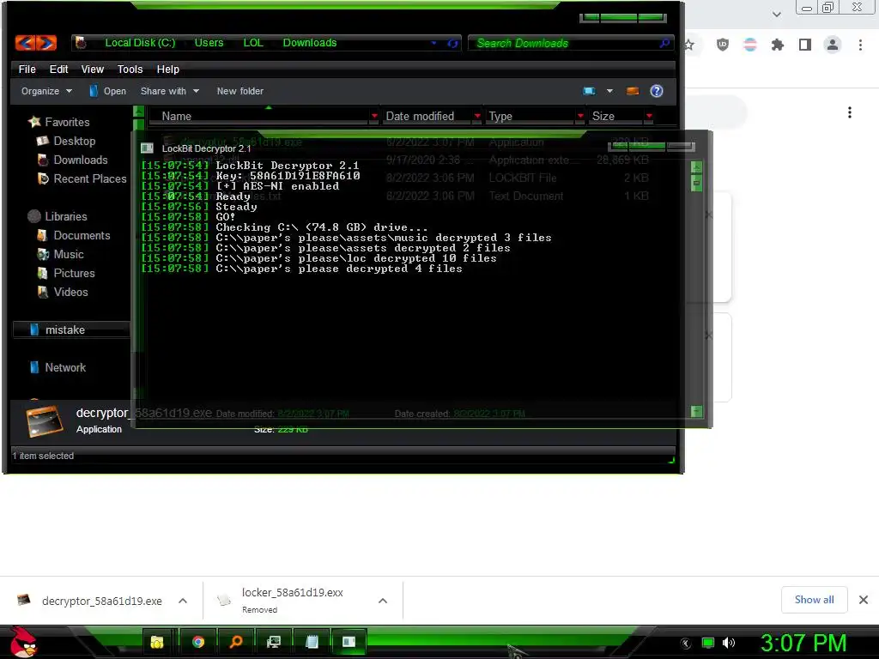Open the uBlock shield extension icon
Screen dimensions: 879x659
coord(723,45)
